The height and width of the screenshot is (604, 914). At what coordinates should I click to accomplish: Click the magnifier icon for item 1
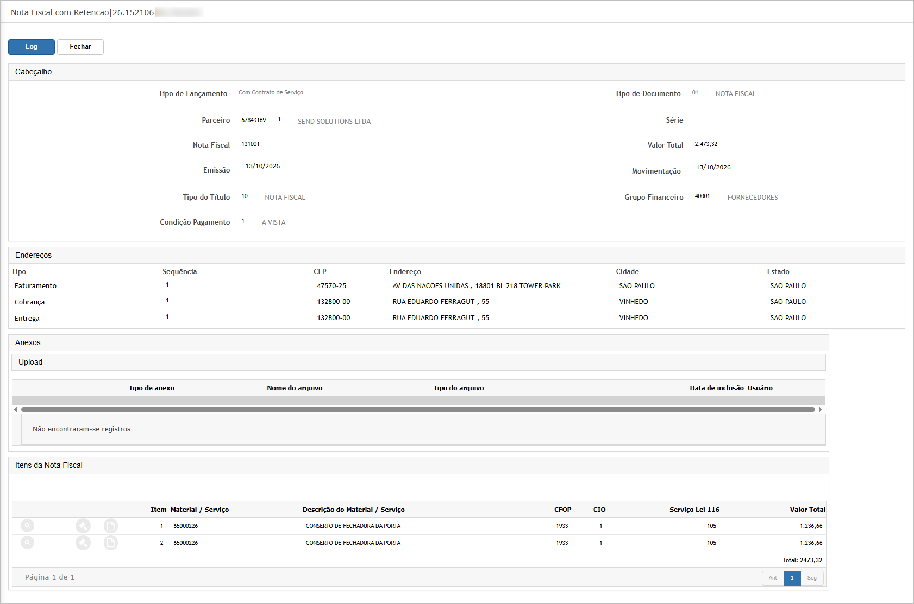pyautogui.click(x=27, y=526)
